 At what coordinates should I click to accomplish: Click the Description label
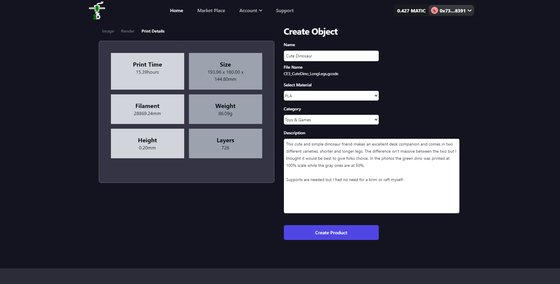click(x=294, y=133)
